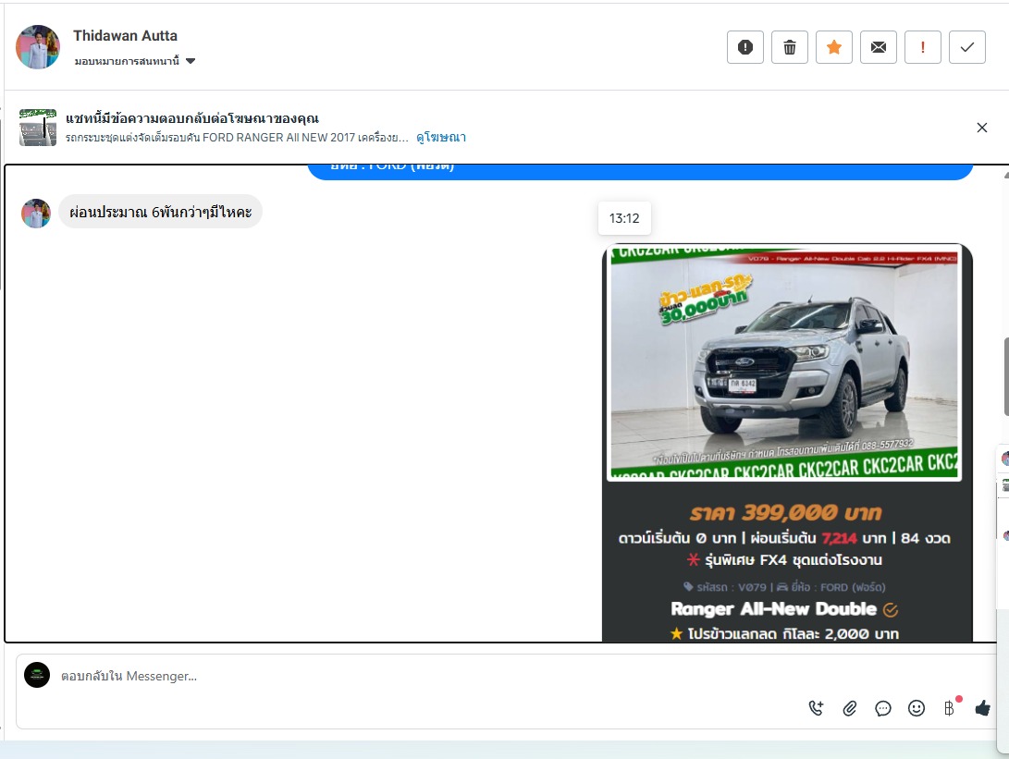Image resolution: width=1009 pixels, height=759 pixels.
Task: Open ดูโฆษณา ad link
Action: coord(441,137)
